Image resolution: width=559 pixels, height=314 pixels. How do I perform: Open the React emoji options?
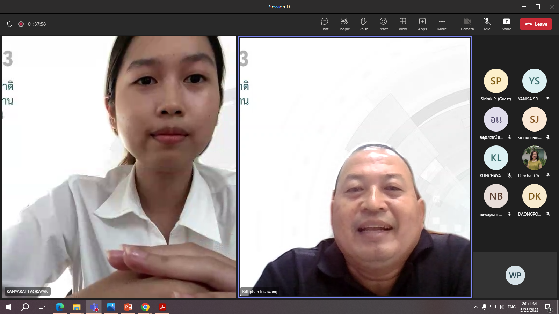tap(383, 24)
